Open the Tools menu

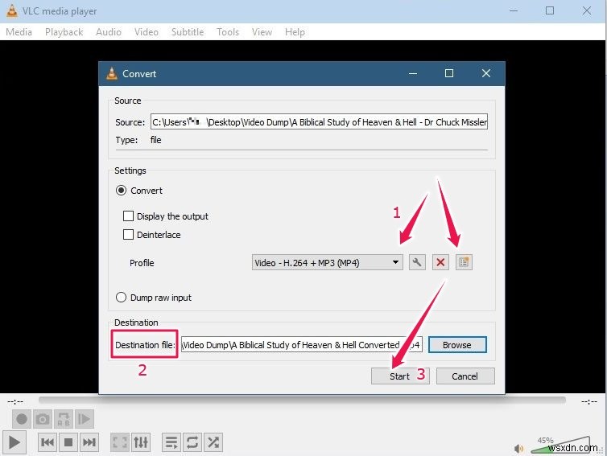point(228,32)
